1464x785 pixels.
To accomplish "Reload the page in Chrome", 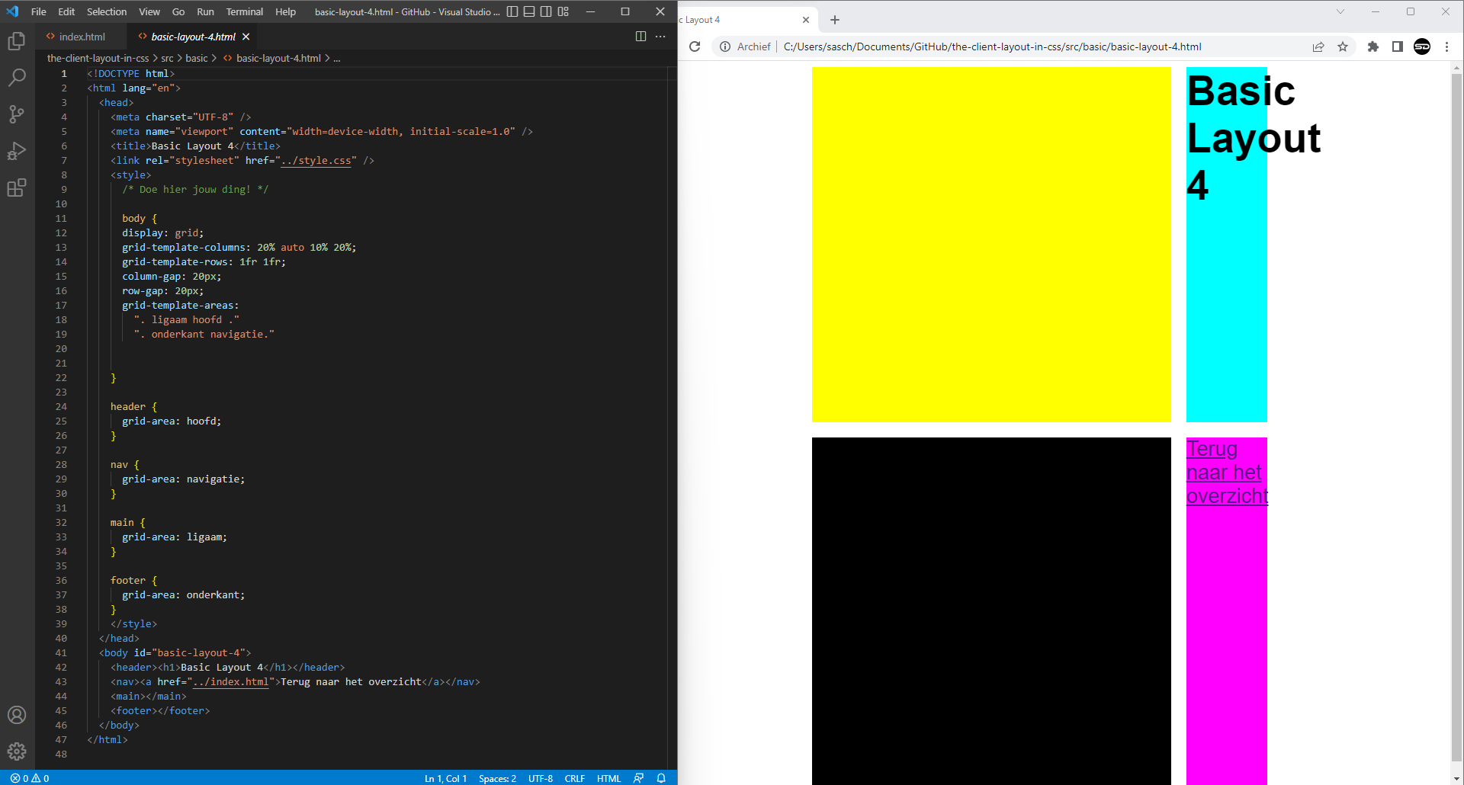I will tap(695, 46).
